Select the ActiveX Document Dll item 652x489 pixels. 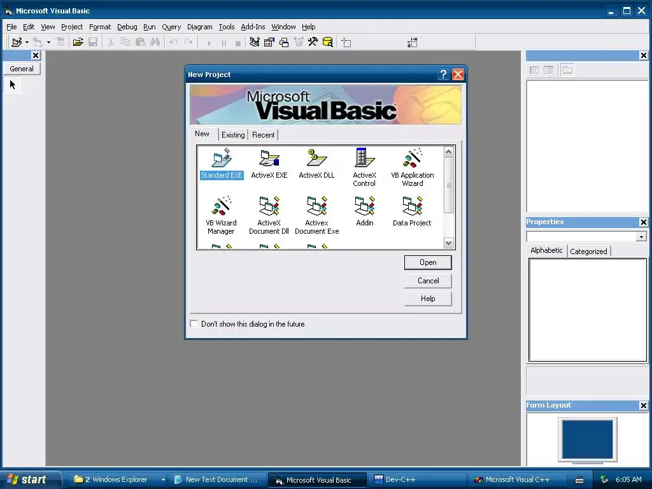pos(269,215)
